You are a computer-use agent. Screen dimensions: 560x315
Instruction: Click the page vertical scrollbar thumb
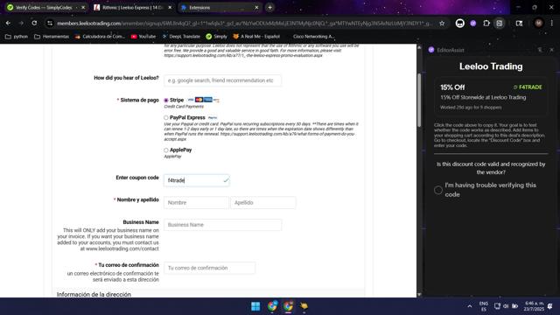pos(419,100)
